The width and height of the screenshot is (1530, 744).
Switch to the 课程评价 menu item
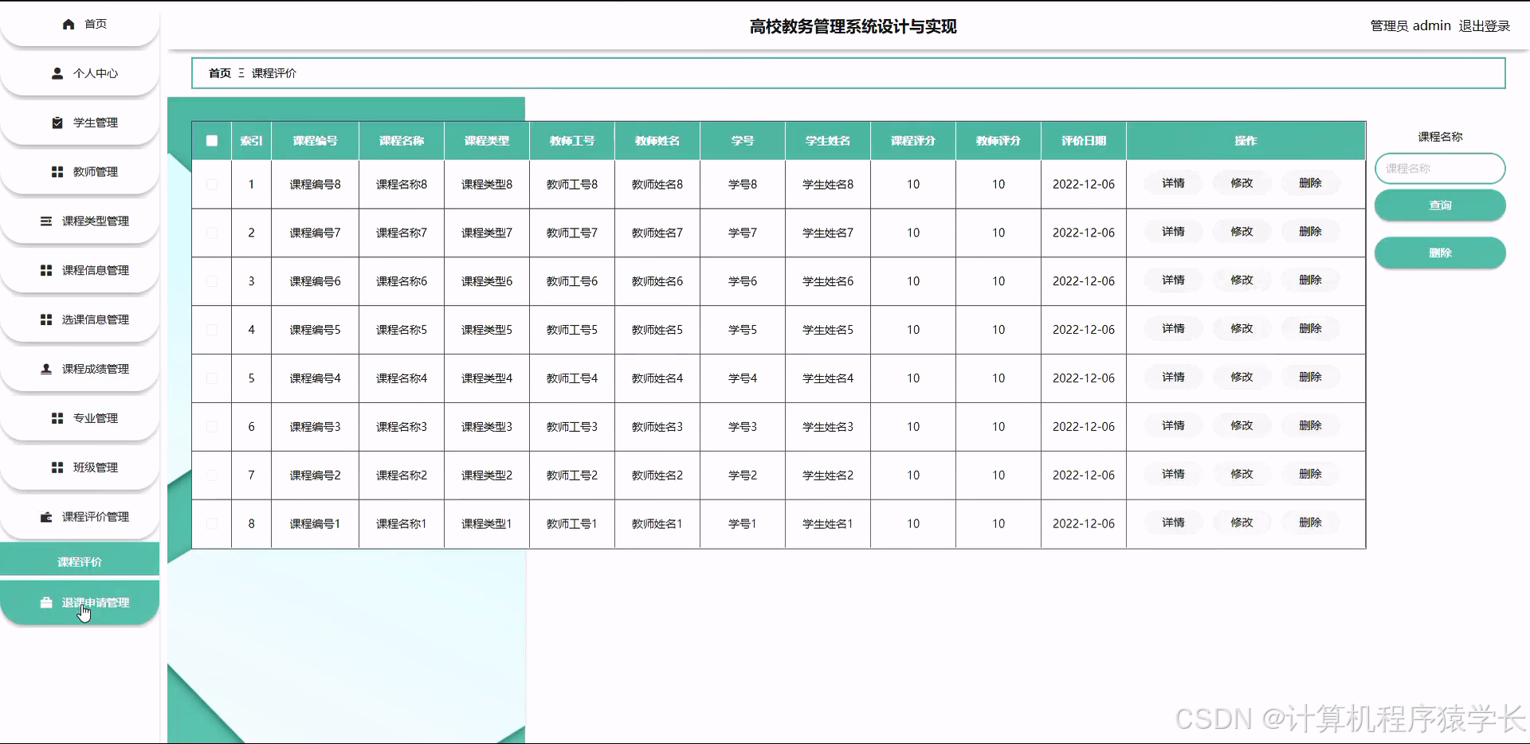pos(79,561)
